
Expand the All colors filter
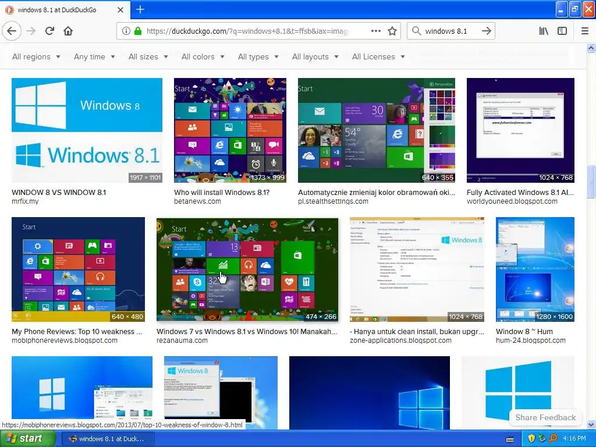point(203,56)
